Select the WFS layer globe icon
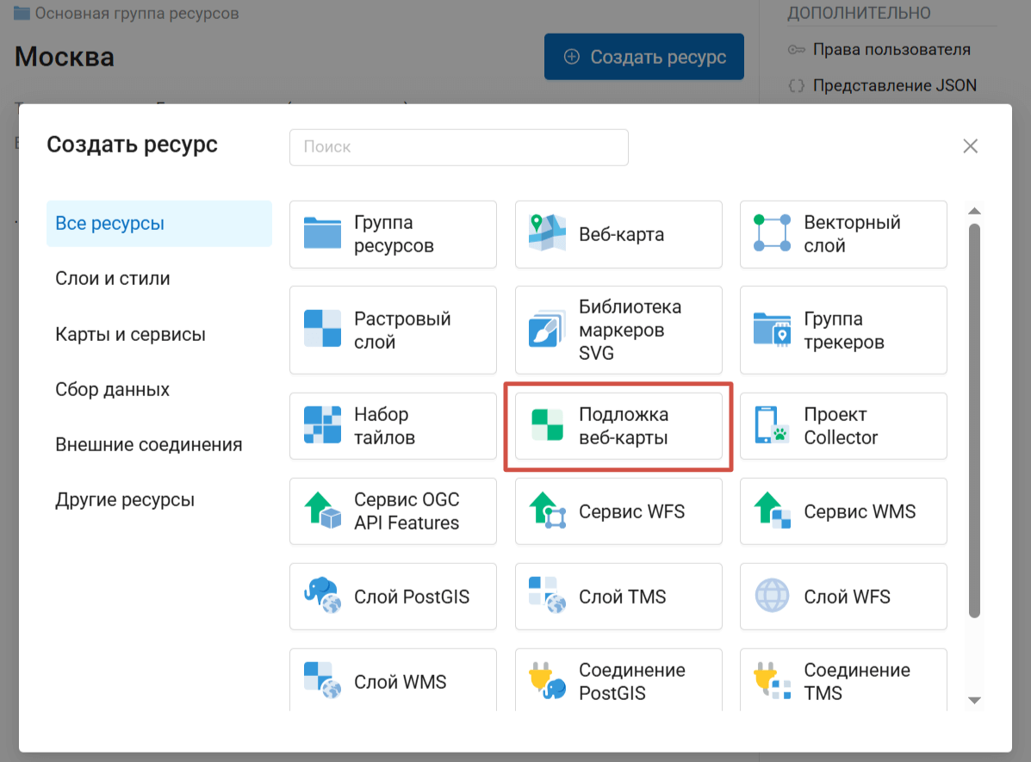This screenshot has width=1031, height=762. (772, 596)
